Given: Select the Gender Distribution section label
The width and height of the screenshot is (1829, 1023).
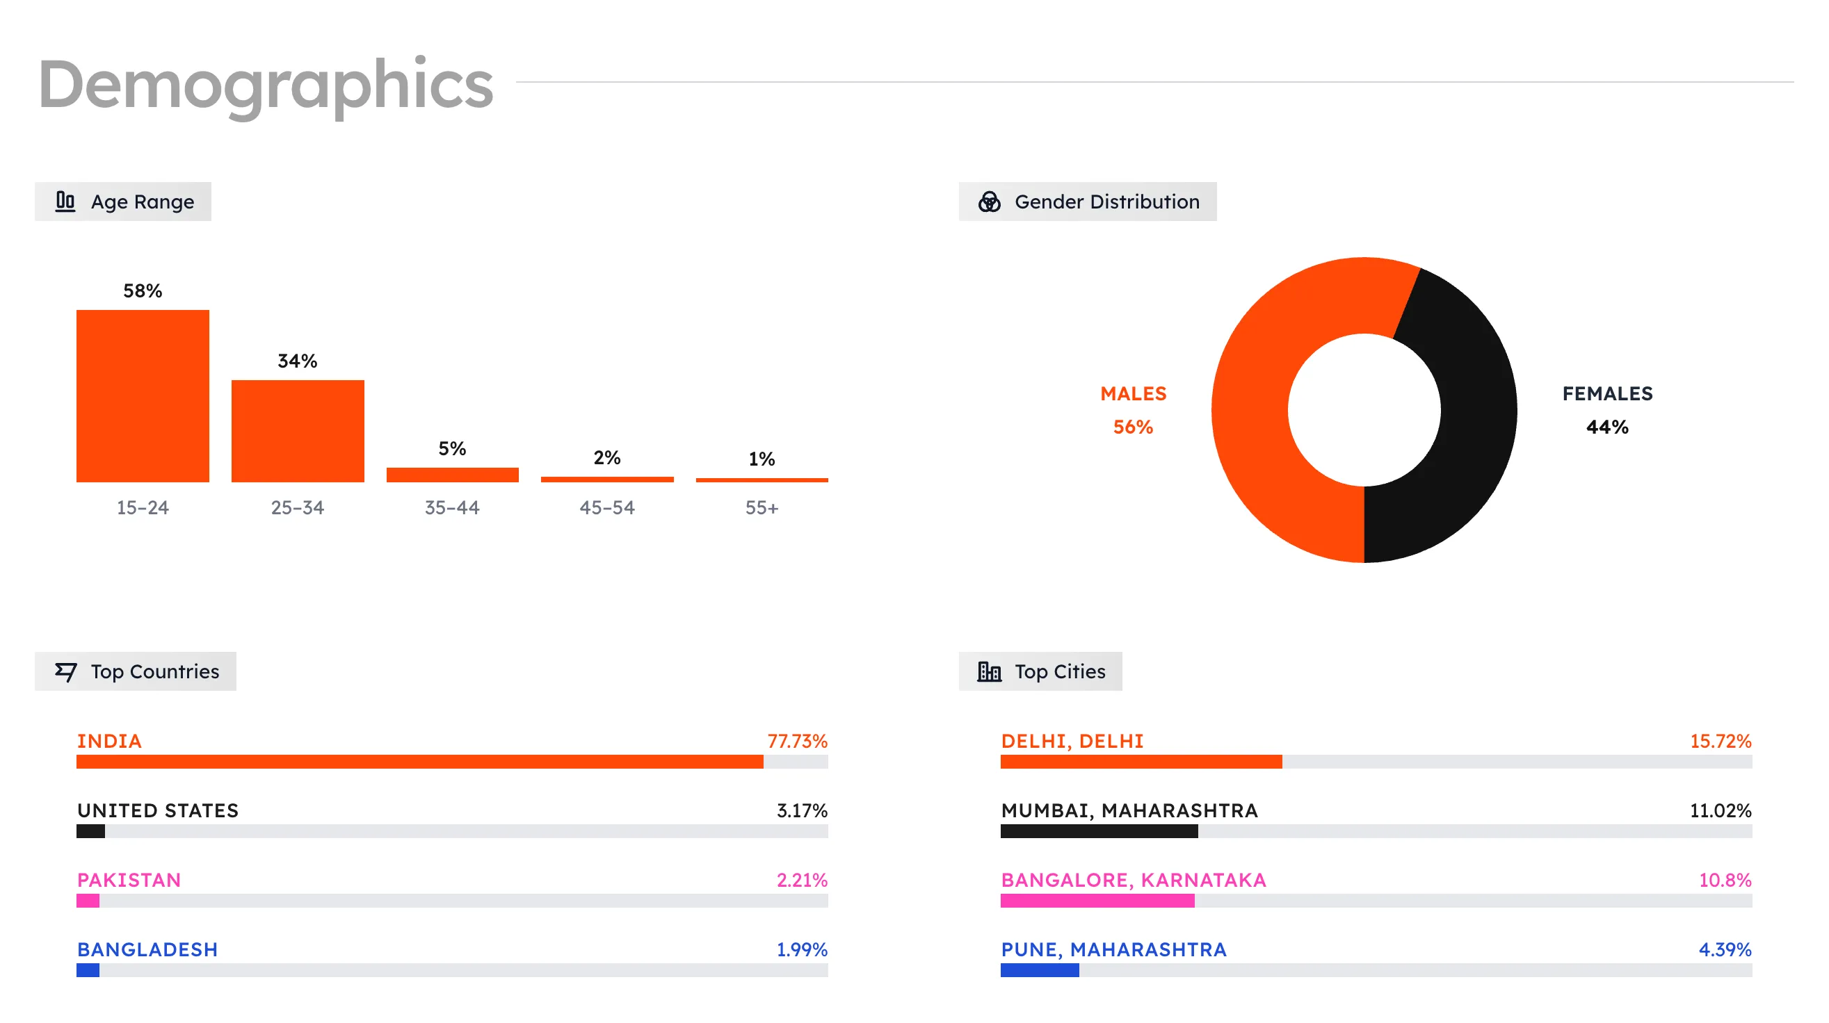Looking at the screenshot, I should click(1106, 202).
